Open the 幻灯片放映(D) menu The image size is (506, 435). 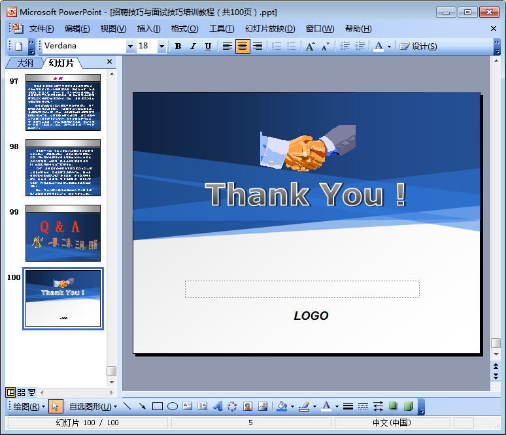(270, 29)
